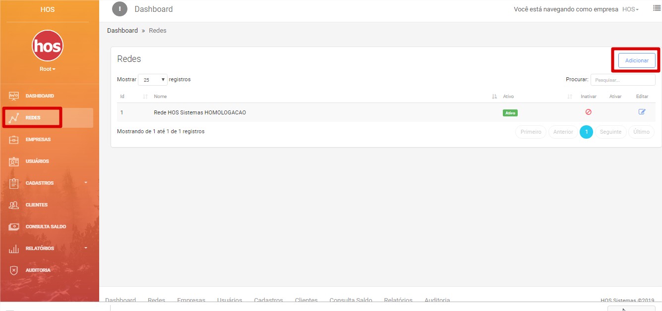Click the red Inativar icon in row
The height and width of the screenshot is (311, 662).
tap(588, 112)
